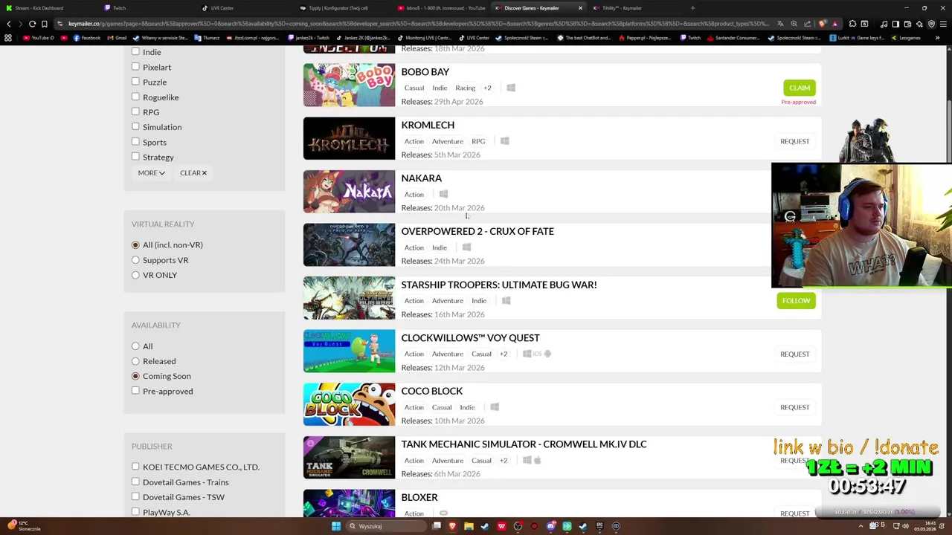Open Brave browser from the taskbar
This screenshot has width=952, height=535.
point(452,526)
